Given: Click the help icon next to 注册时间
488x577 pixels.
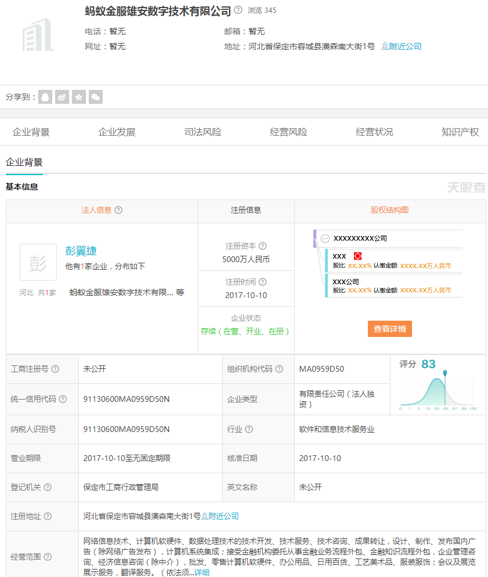Looking at the screenshot, I should click(263, 282).
